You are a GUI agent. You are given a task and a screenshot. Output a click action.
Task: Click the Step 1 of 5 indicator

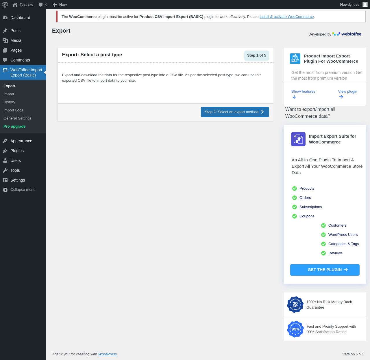[257, 55]
